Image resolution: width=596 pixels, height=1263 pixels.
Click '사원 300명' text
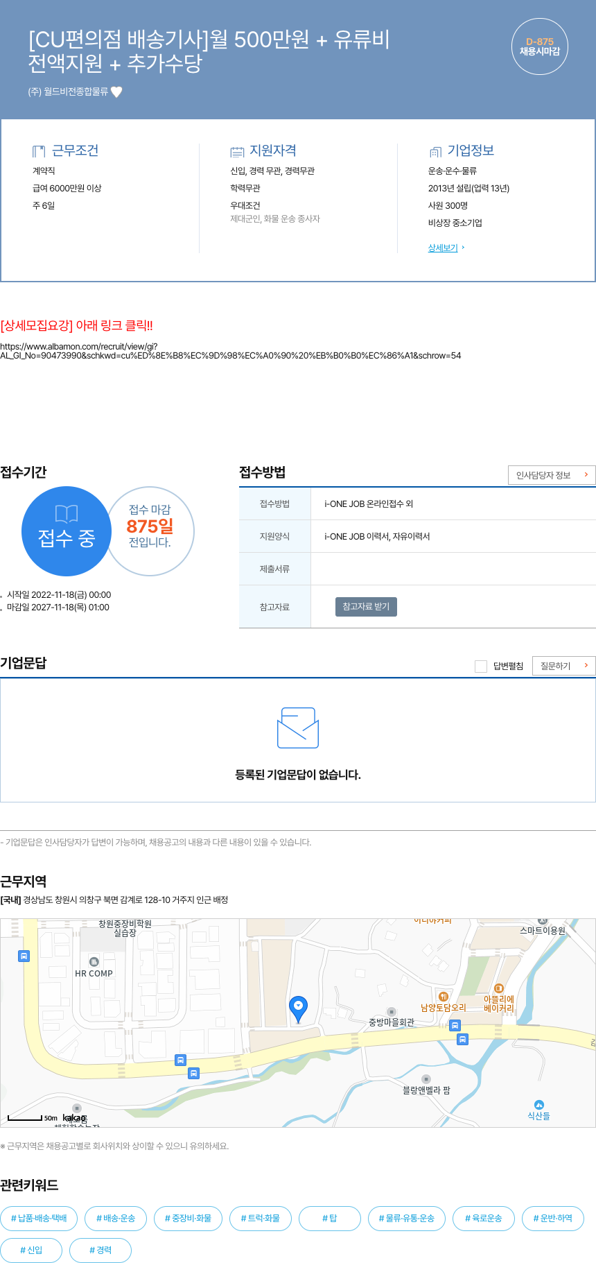(448, 205)
